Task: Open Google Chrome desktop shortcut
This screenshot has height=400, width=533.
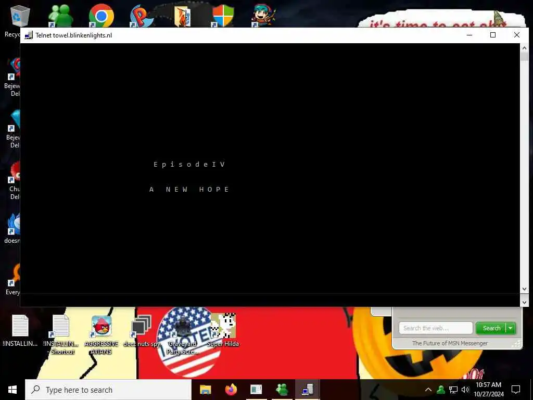Action: (101, 16)
